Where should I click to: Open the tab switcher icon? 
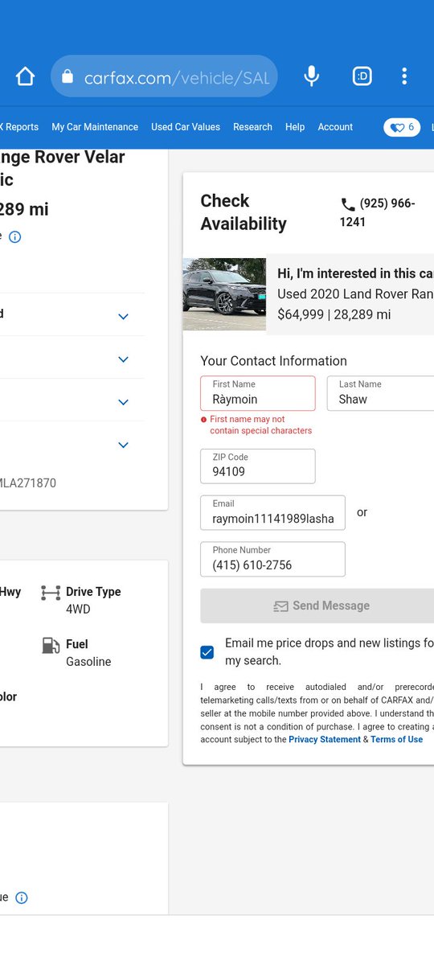[x=362, y=76]
